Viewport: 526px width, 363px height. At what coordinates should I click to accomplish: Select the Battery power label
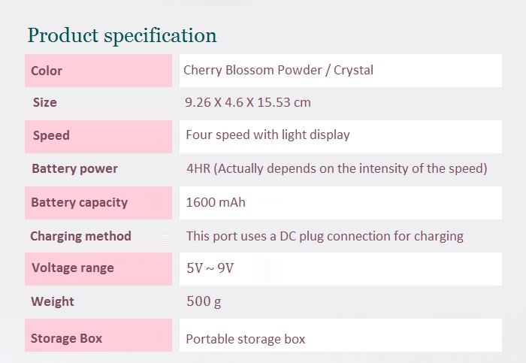(x=74, y=169)
